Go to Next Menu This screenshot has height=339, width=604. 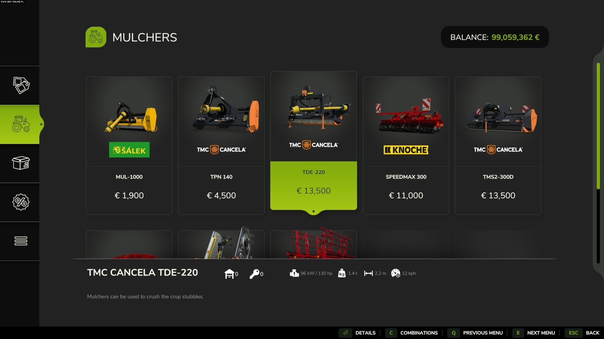point(534,333)
